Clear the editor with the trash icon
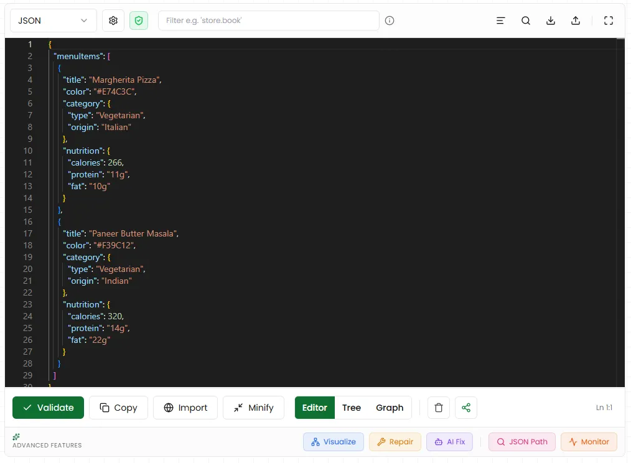This screenshot has height=463, width=631. point(438,408)
